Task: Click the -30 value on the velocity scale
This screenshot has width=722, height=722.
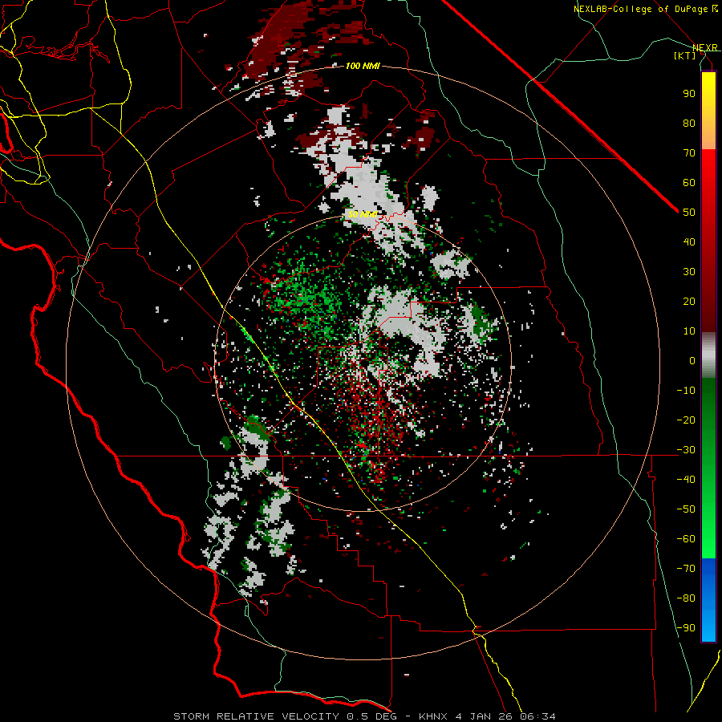Action: point(686,450)
